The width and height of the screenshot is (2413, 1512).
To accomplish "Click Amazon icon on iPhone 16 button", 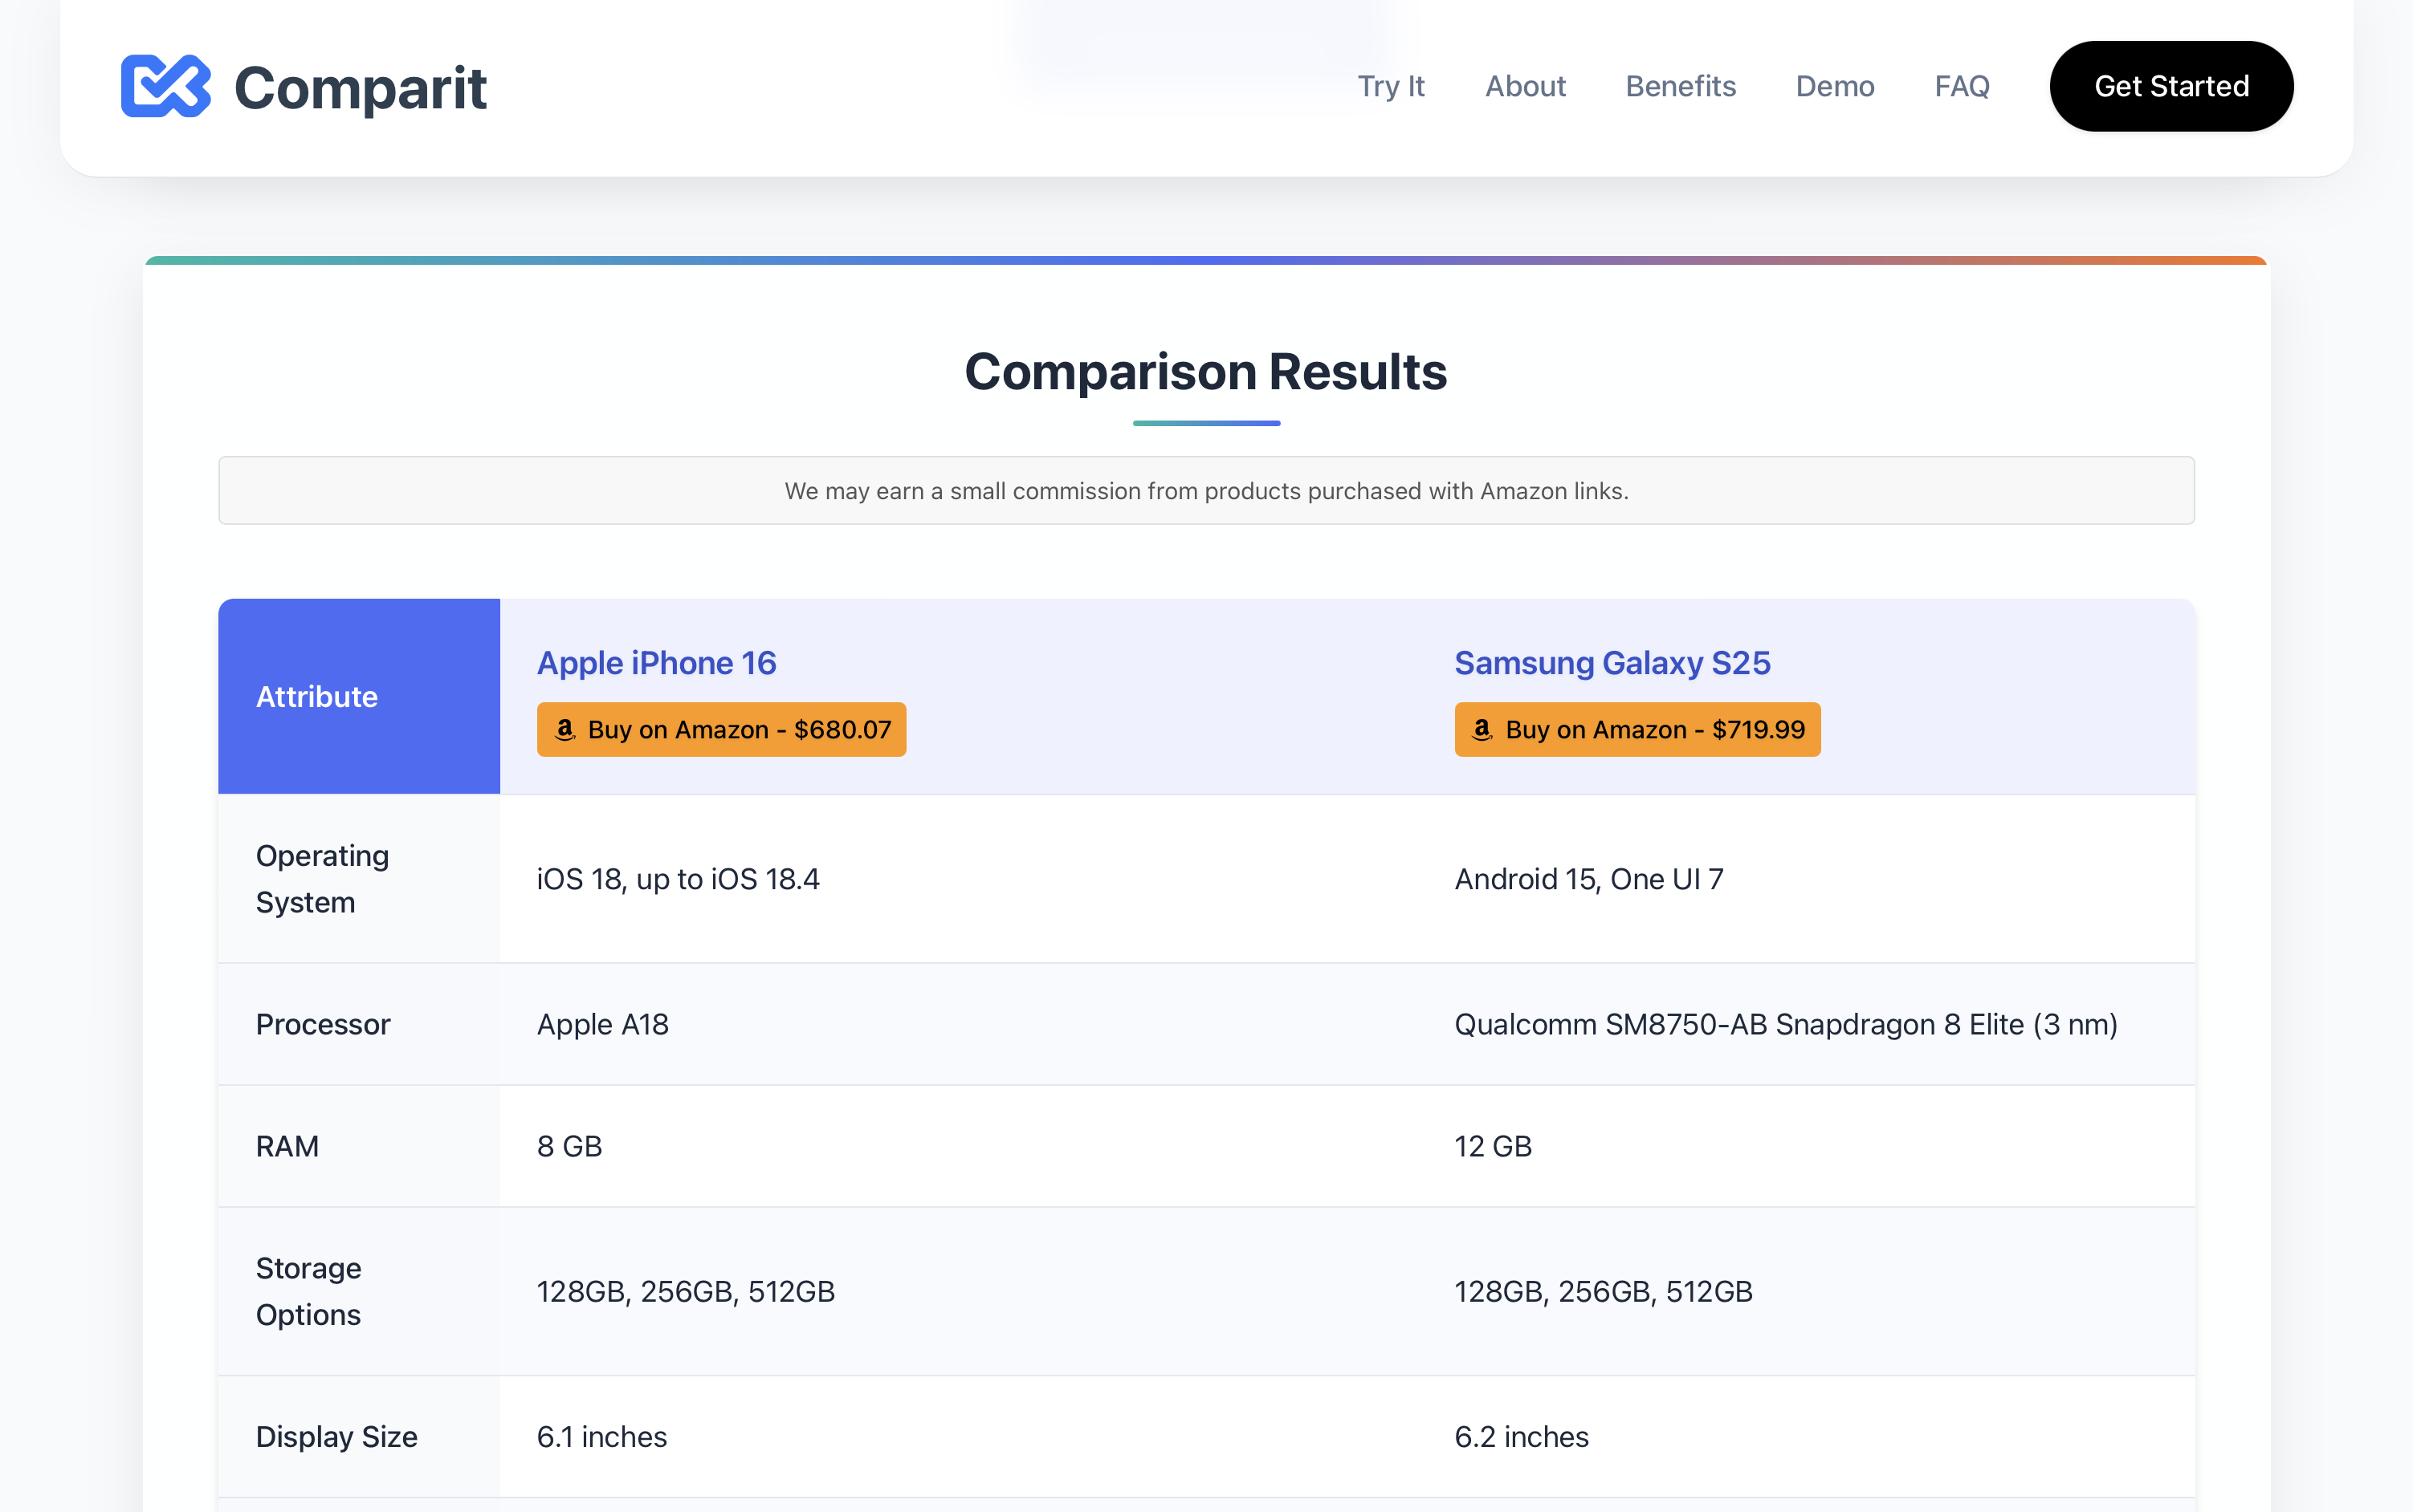I will [565, 729].
